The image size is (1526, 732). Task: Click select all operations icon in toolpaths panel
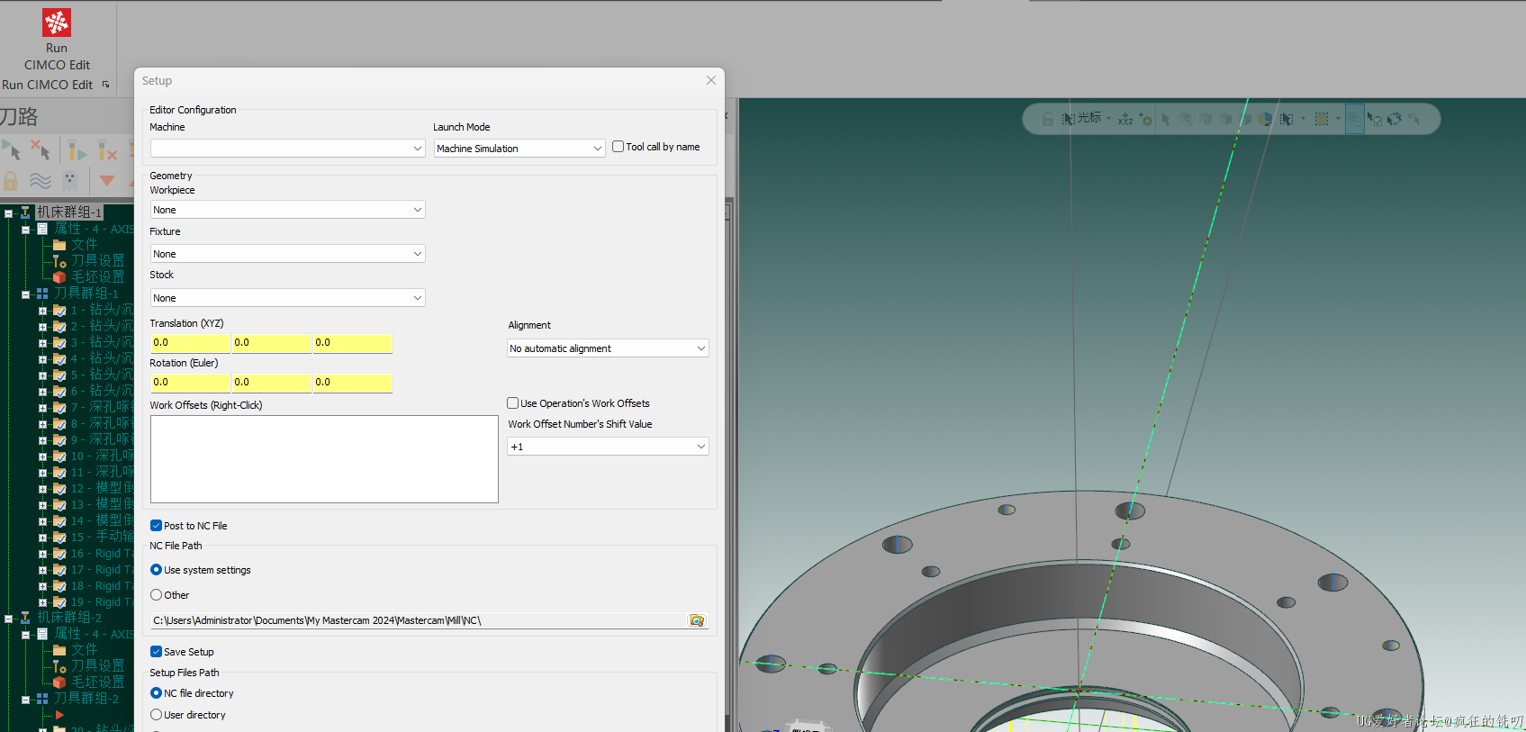click(11, 149)
